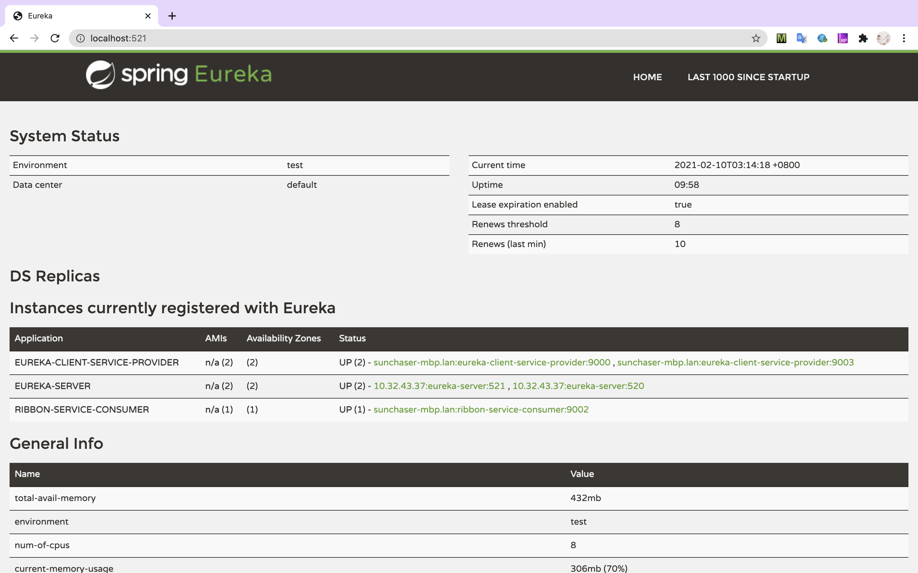918x573 pixels.
Task: Bookmark this page with the star icon
Action: [756, 38]
